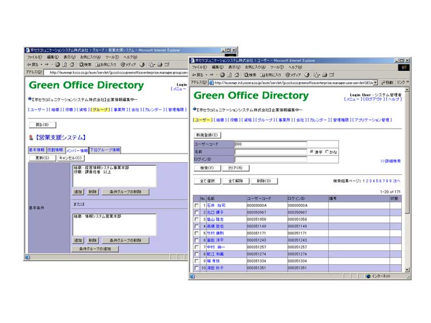The image size is (431, 323).
Task: Click Edit page icon in front IE toolbar
Action: tap(332, 75)
